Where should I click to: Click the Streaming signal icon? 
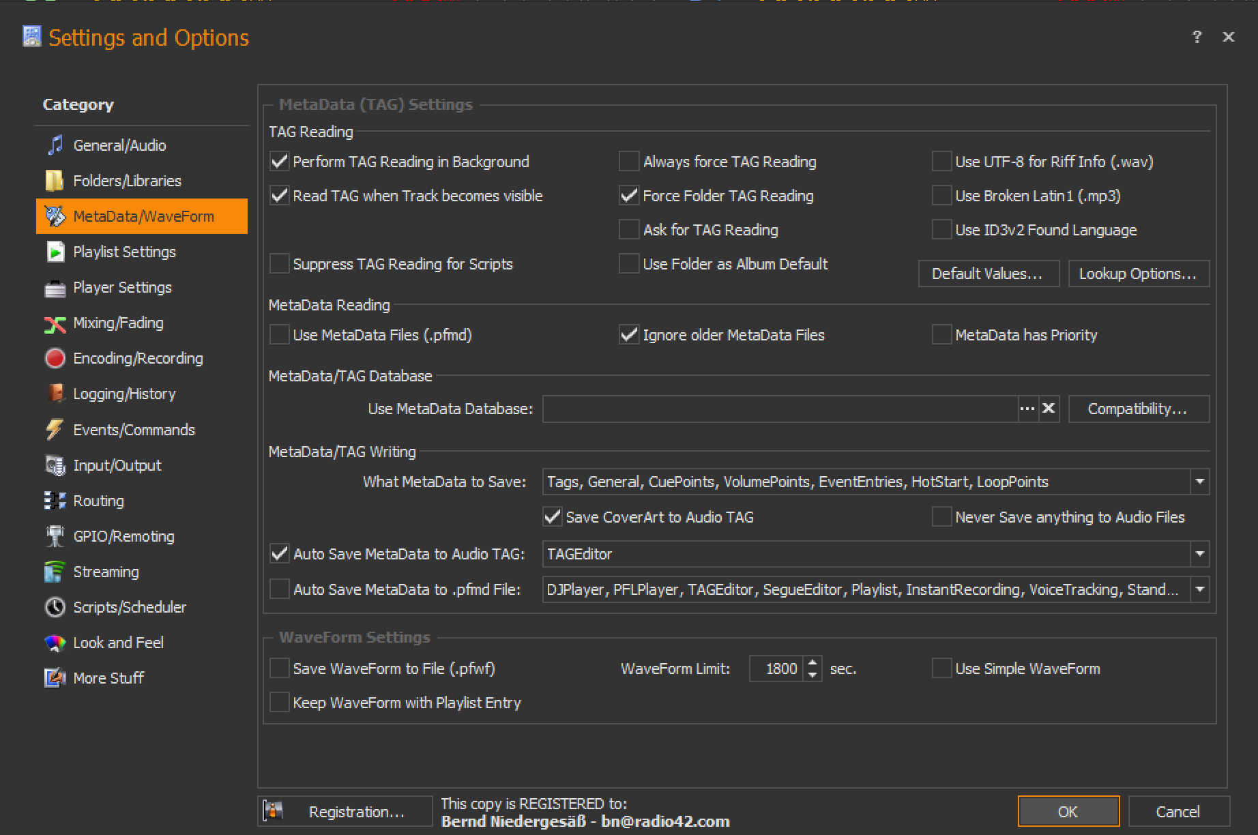click(x=55, y=572)
